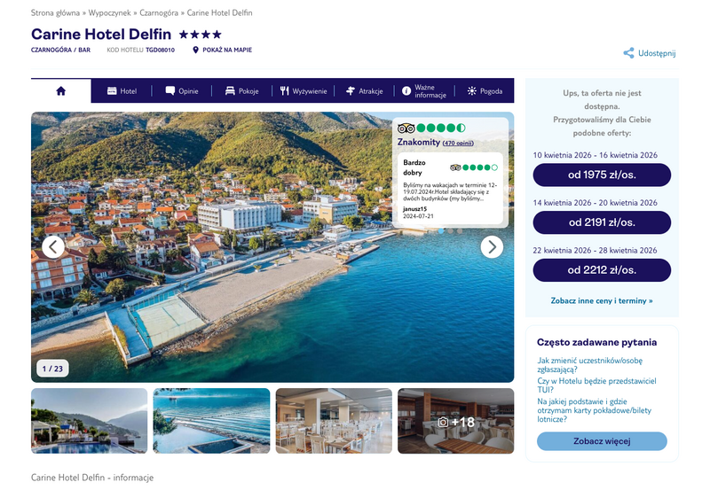Open the Pokoje tab
This screenshot has width=710, height=490.
click(241, 91)
